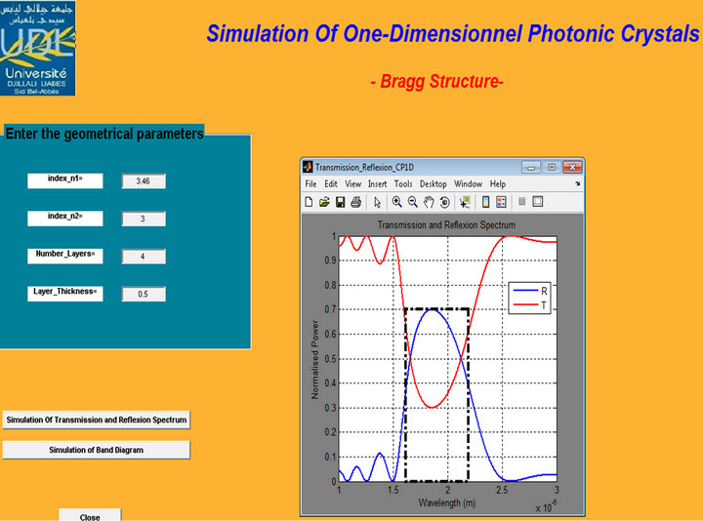
Task: Enable the Rotate 3D tool
Action: click(444, 202)
